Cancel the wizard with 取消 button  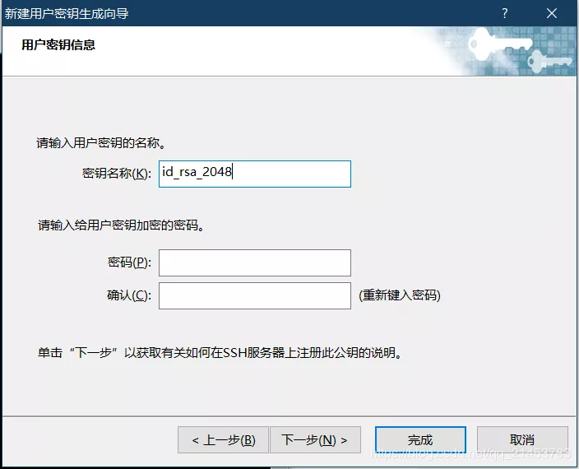[522, 440]
